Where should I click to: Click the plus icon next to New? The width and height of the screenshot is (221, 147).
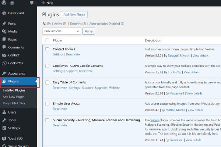(43, 3)
